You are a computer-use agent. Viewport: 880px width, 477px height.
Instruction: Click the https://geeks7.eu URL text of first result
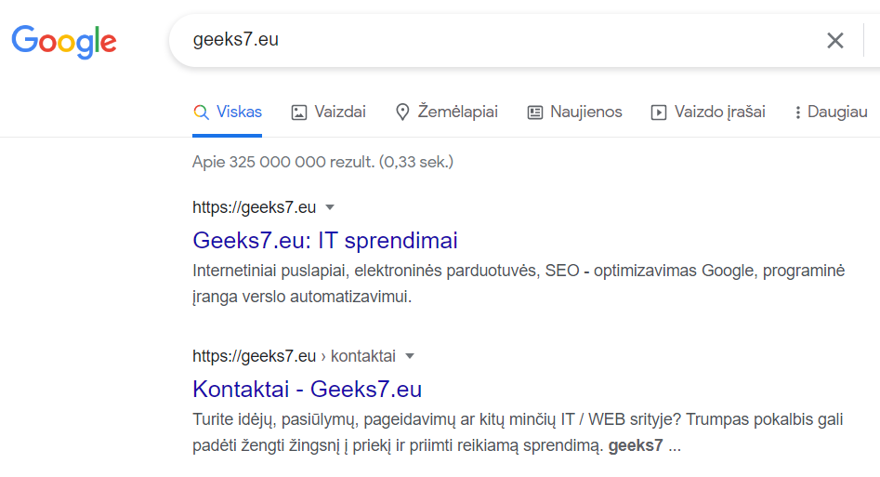(255, 207)
